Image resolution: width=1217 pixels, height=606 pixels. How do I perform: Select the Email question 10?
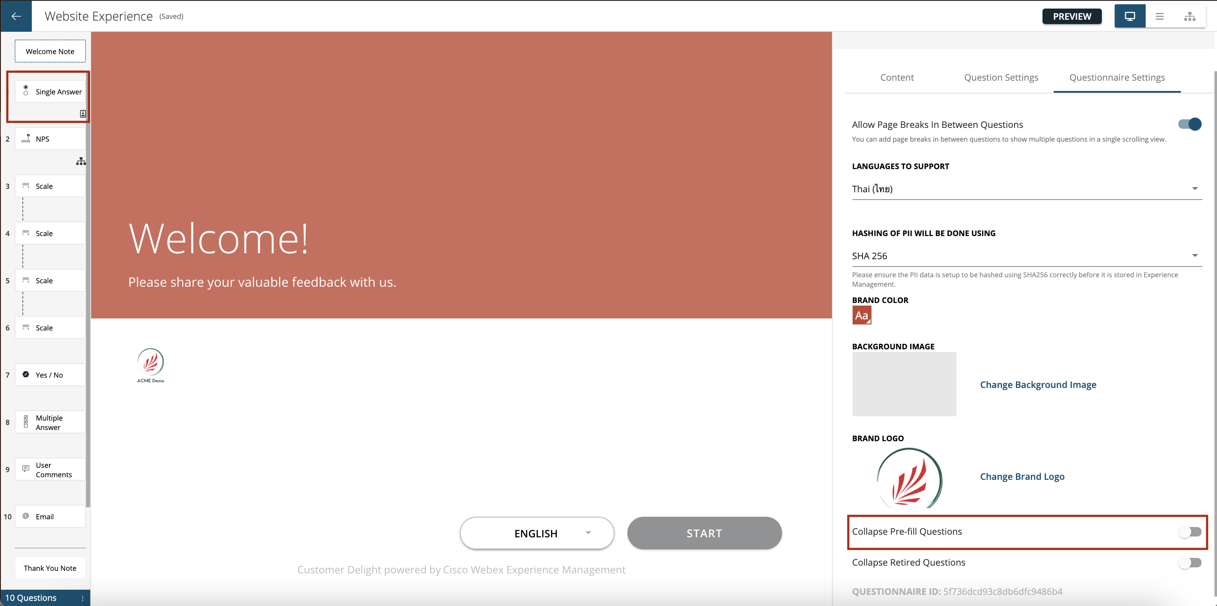pos(50,516)
